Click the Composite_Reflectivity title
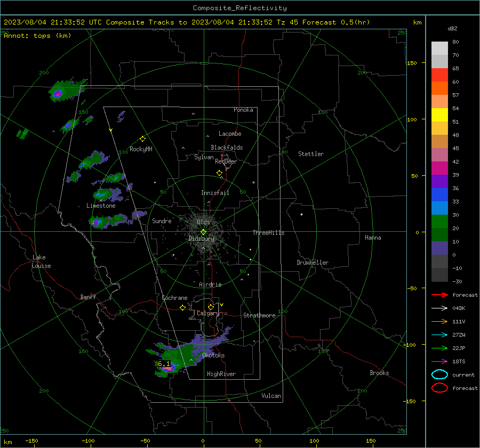480x448 pixels. click(x=239, y=8)
